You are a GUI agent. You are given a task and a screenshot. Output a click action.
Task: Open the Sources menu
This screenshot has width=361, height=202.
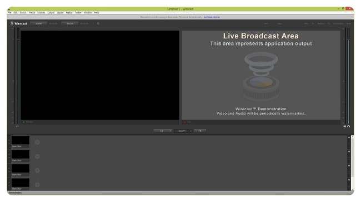41,13
